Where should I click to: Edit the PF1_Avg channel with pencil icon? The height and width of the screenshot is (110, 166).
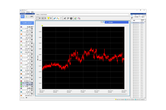30,54
